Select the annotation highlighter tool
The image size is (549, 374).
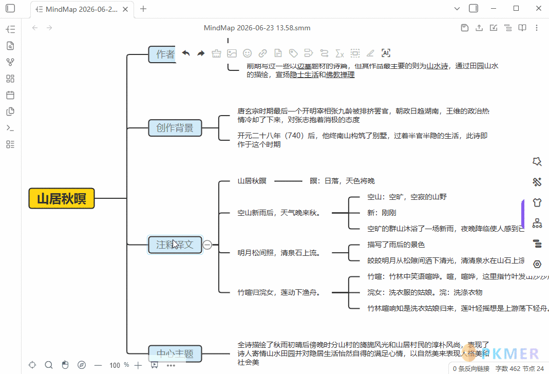click(370, 53)
